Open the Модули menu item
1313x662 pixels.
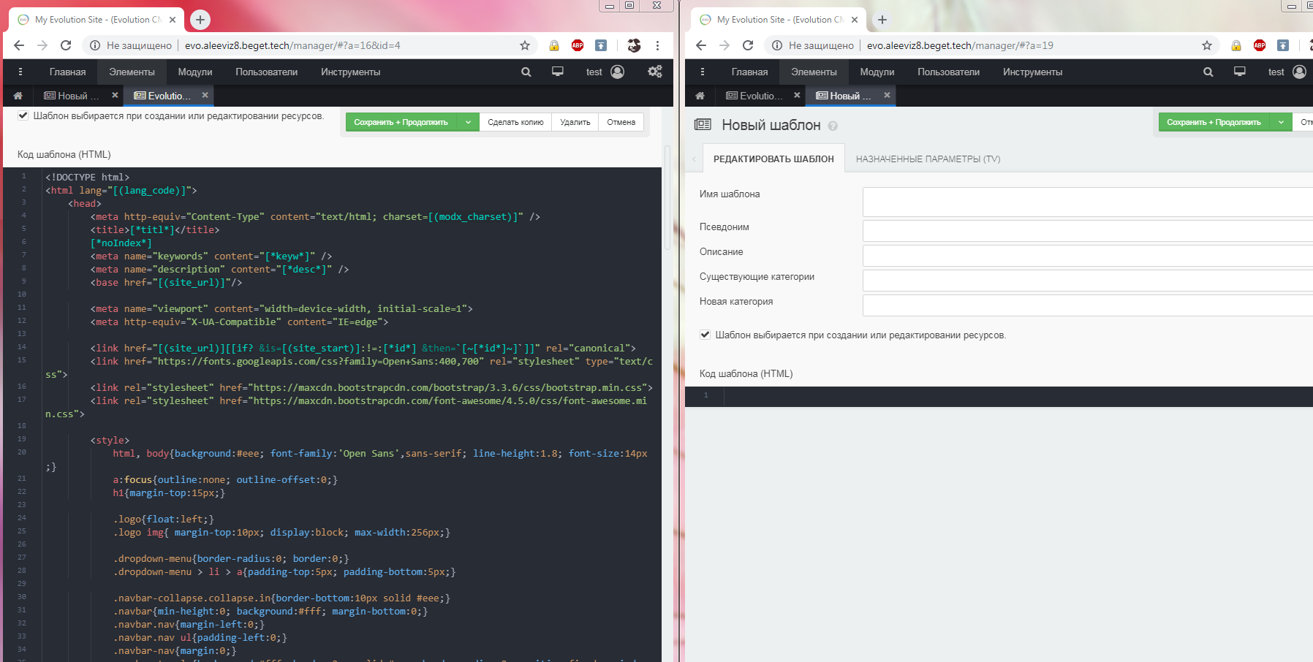194,72
